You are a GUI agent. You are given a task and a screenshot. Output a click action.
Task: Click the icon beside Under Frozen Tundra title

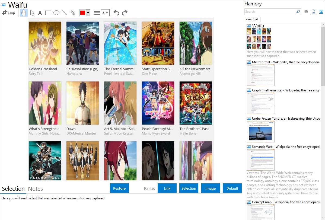pyautogui.click(x=249, y=119)
